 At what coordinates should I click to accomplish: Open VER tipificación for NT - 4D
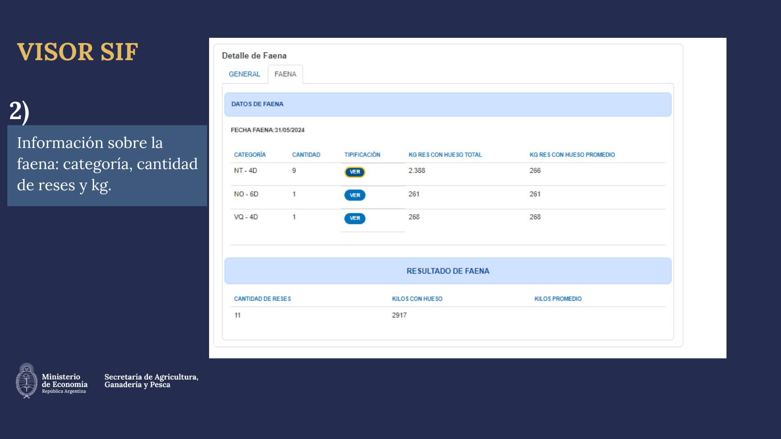click(355, 172)
